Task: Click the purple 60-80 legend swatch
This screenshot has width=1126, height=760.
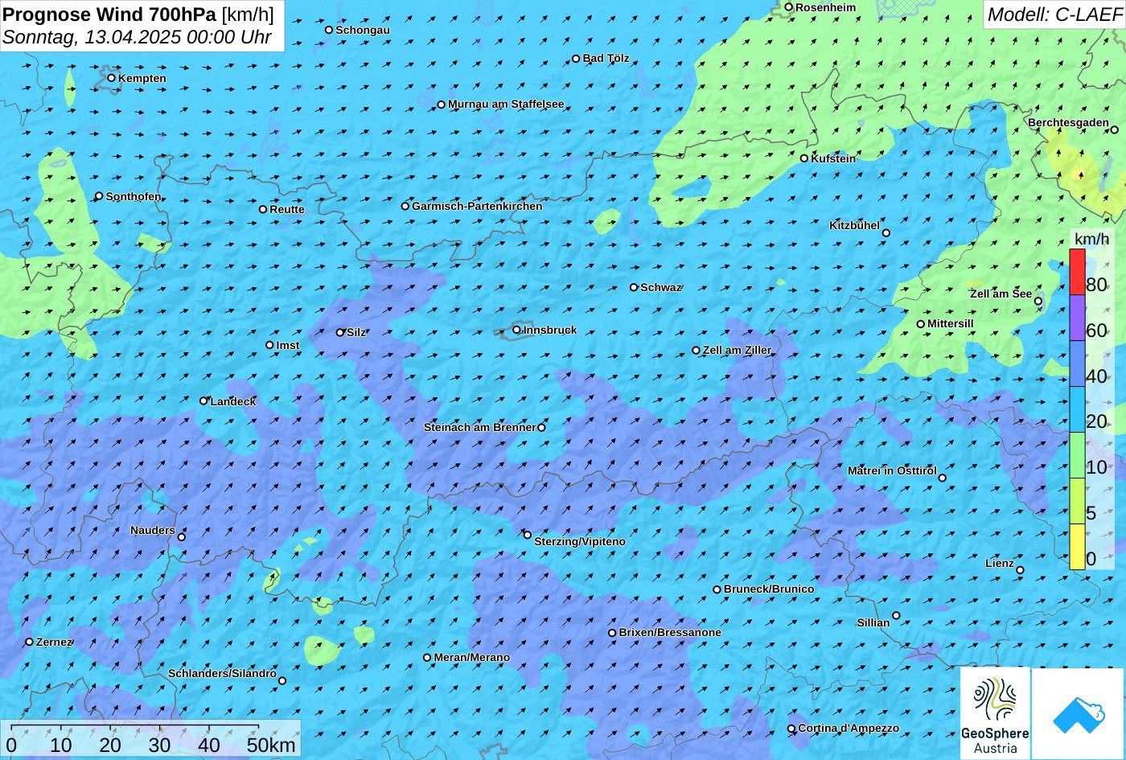Action: click(x=1077, y=318)
